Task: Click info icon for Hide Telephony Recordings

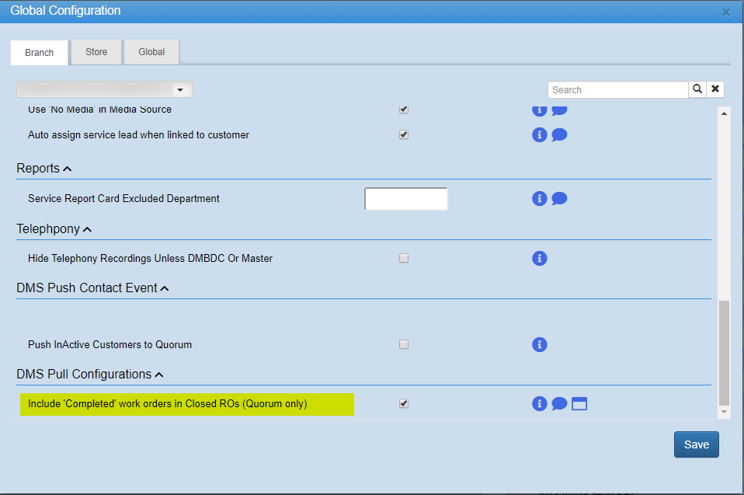Action: tap(540, 258)
